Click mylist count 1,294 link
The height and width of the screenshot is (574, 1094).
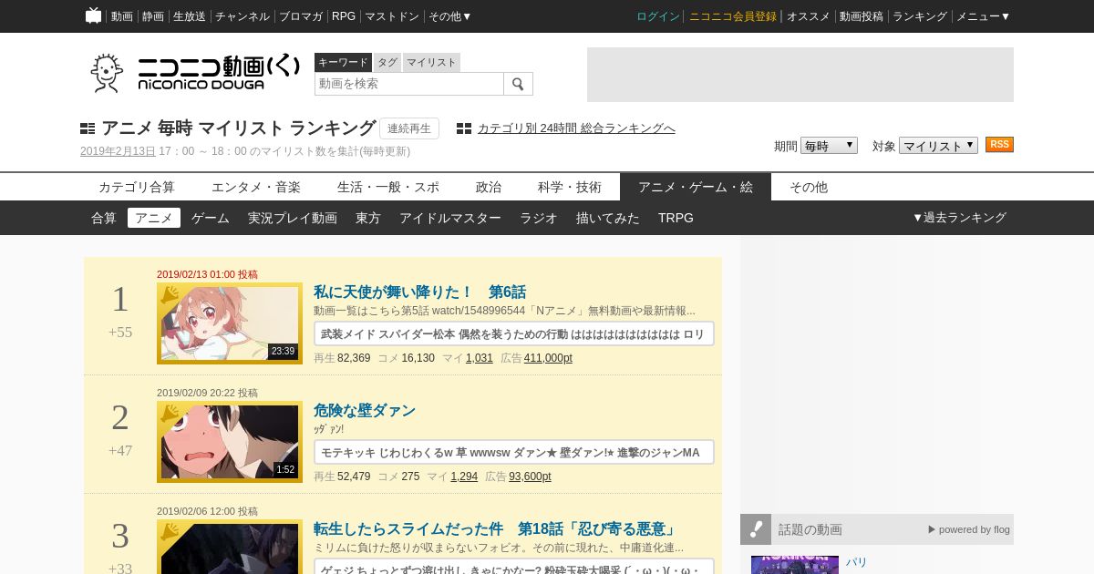(x=464, y=477)
